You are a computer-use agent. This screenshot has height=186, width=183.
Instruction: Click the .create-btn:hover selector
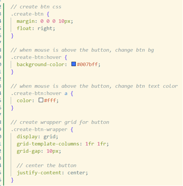pos(36,57)
